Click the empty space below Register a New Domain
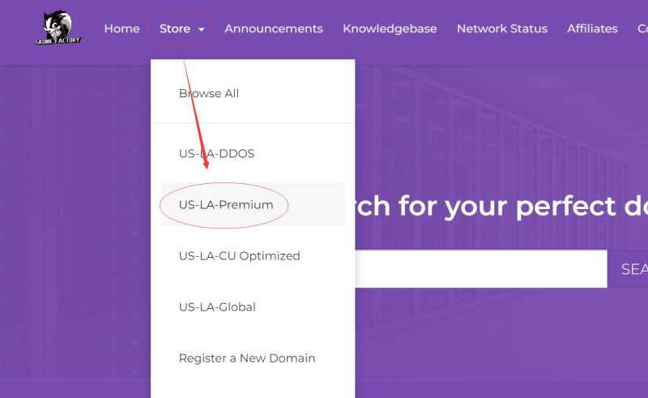Image resolution: width=648 pixels, height=398 pixels. 253,387
